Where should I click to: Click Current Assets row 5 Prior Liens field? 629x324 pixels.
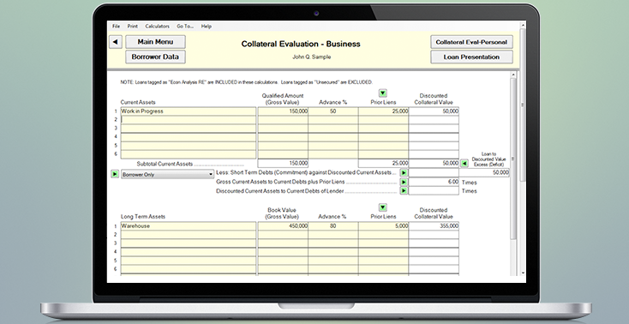point(383,146)
